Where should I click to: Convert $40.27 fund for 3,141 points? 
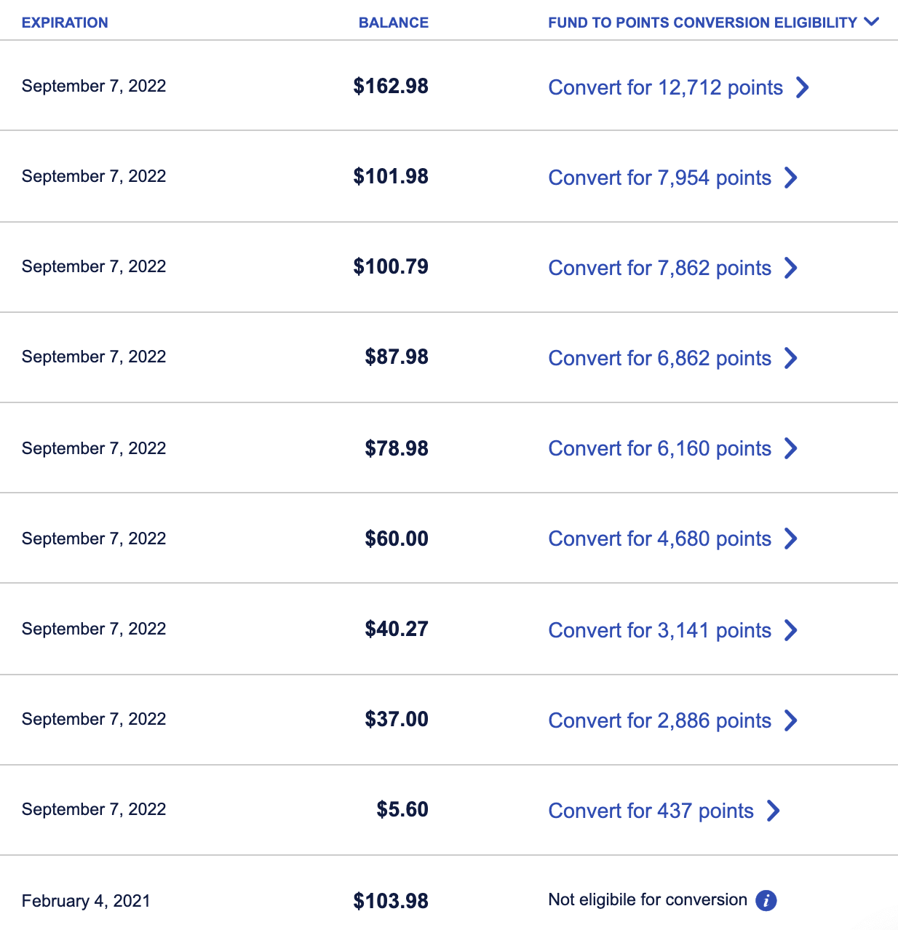point(659,630)
